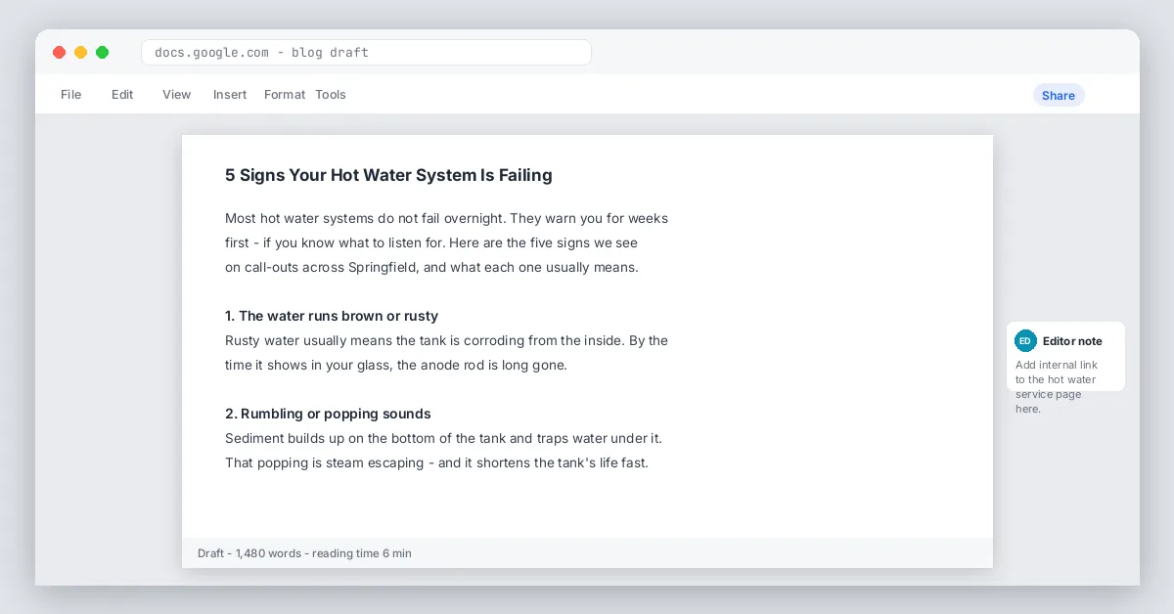Click the line 'Most hot water systems do not fail overnight'
This screenshot has height=614, width=1174.
click(x=446, y=218)
